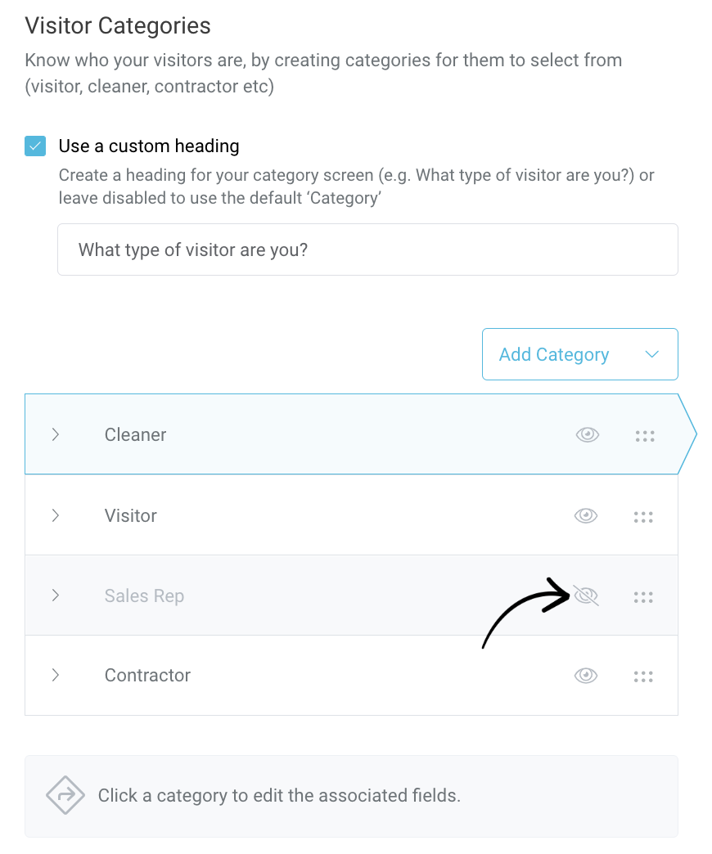Toggle the Contractor category eye icon
Viewport: 712px width, 854px height.
(586, 676)
